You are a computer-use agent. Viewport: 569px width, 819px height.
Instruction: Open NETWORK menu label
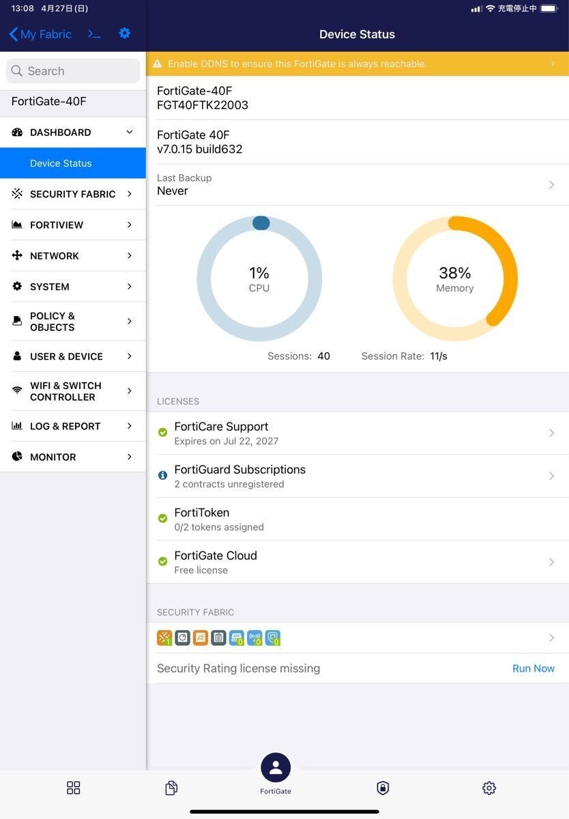click(x=55, y=255)
